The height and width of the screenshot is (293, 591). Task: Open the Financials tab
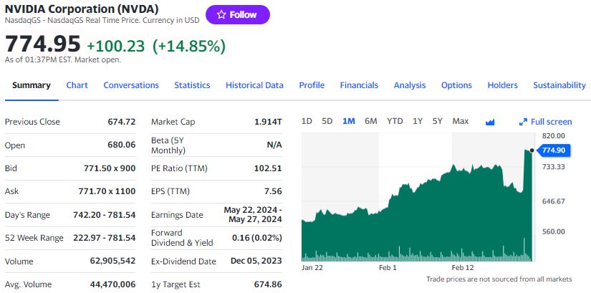[359, 85]
